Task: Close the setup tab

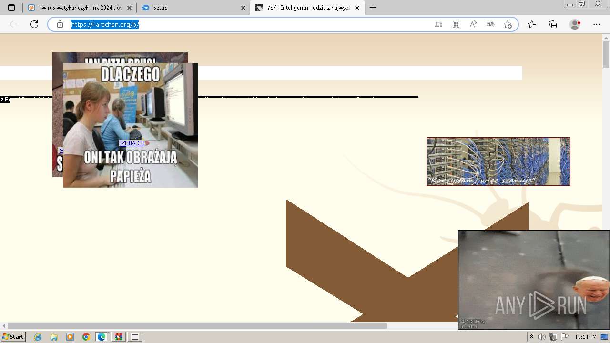Action: coord(243,8)
